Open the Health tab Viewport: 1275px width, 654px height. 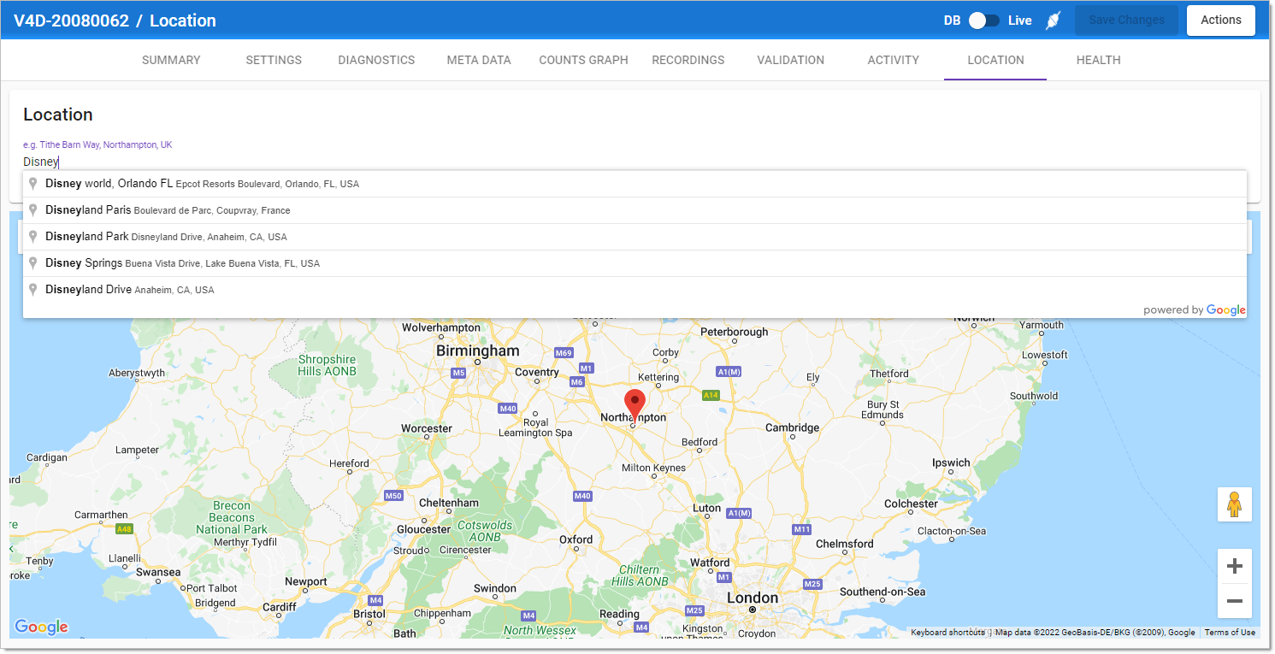(1098, 60)
